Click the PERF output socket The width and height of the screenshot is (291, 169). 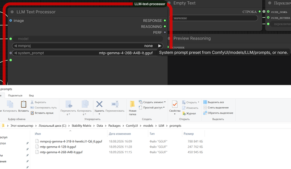(x=165, y=32)
